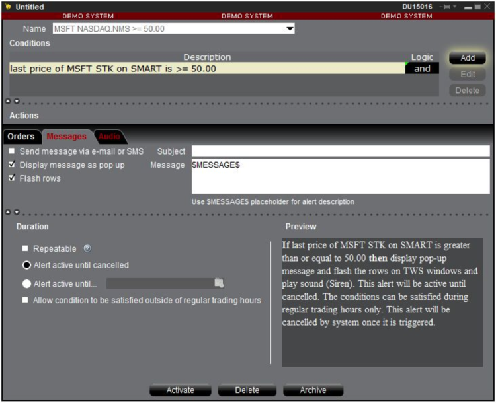The height and width of the screenshot is (403, 496).
Task: Open the Logic 'and' dropdown cell
Action: pos(422,69)
